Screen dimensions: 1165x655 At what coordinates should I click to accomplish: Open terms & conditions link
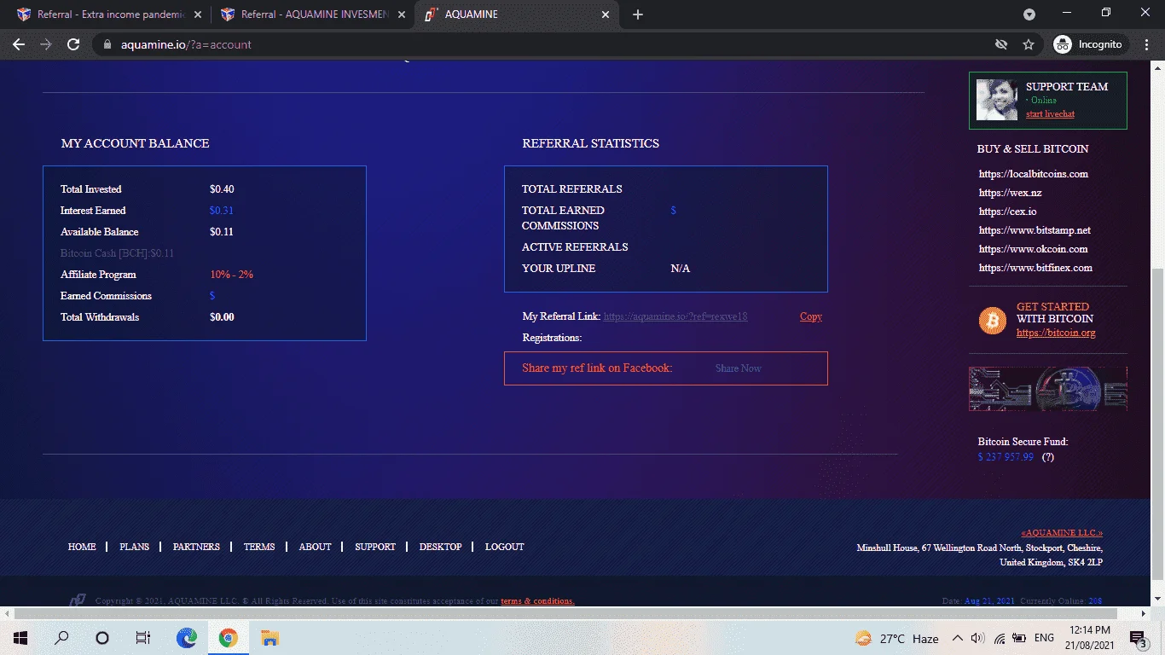537,601
